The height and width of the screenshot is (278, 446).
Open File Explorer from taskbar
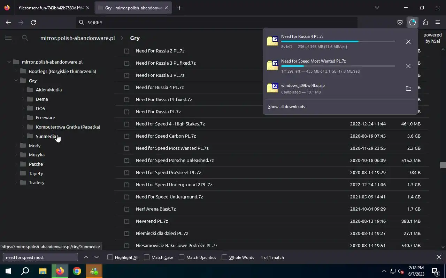[x=43, y=271]
